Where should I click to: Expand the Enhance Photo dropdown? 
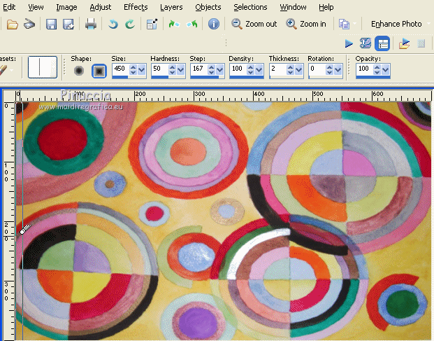click(428, 24)
